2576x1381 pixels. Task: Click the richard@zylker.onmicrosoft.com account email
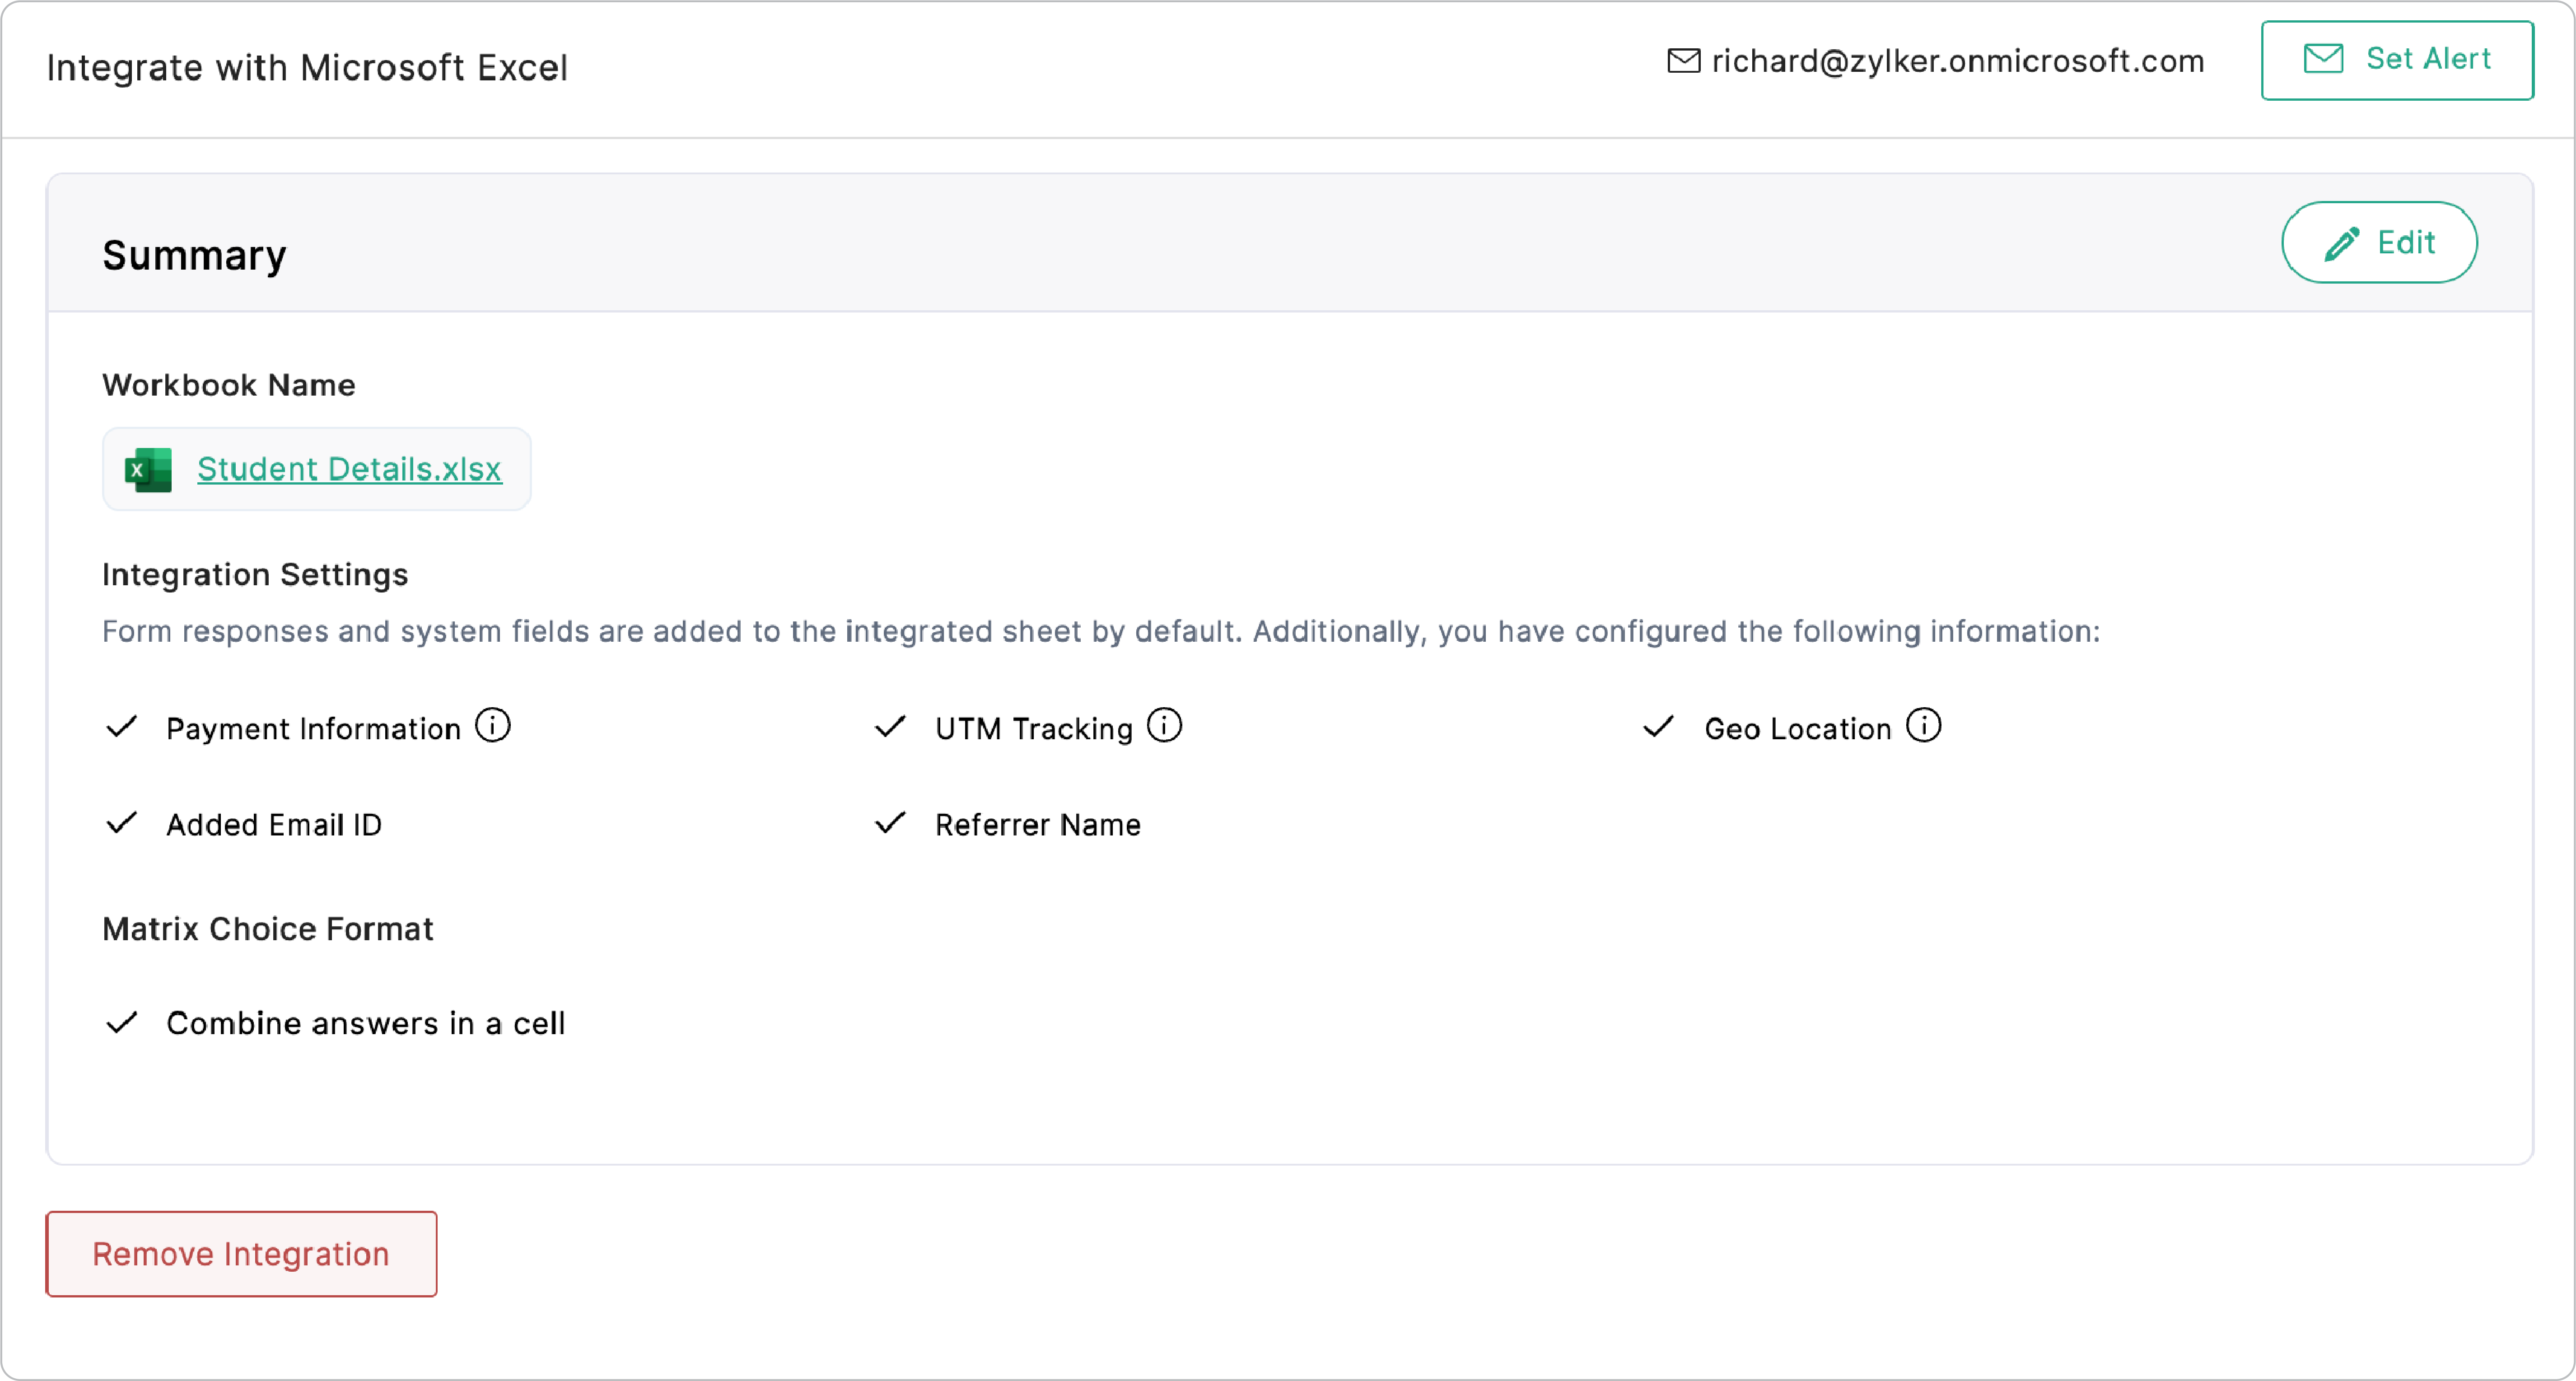click(1957, 61)
